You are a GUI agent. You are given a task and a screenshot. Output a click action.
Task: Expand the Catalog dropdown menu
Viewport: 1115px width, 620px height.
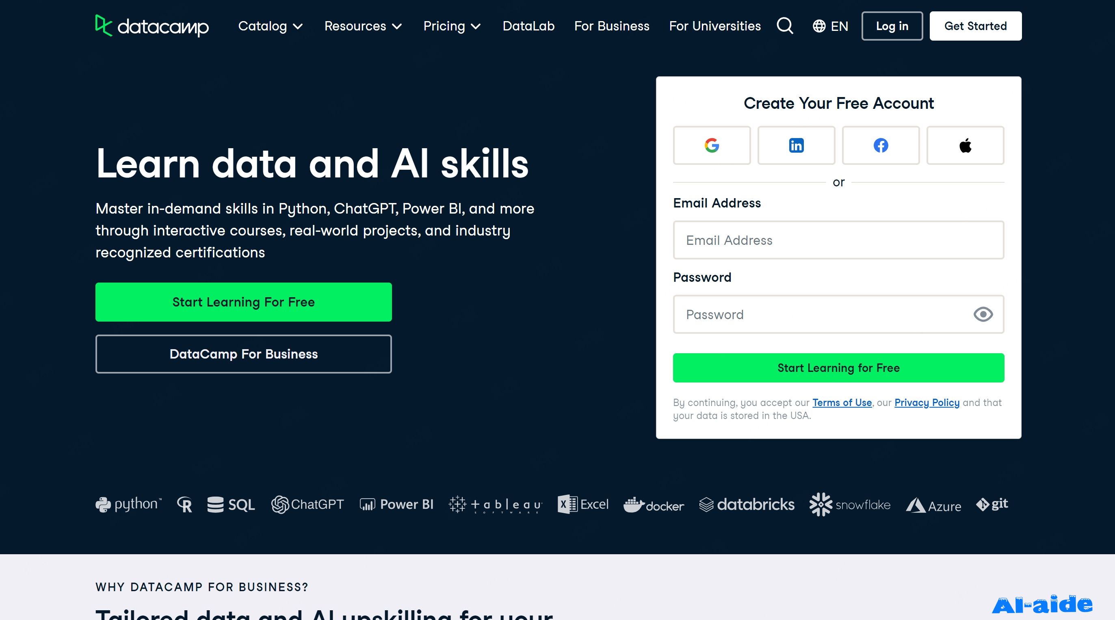pyautogui.click(x=271, y=26)
